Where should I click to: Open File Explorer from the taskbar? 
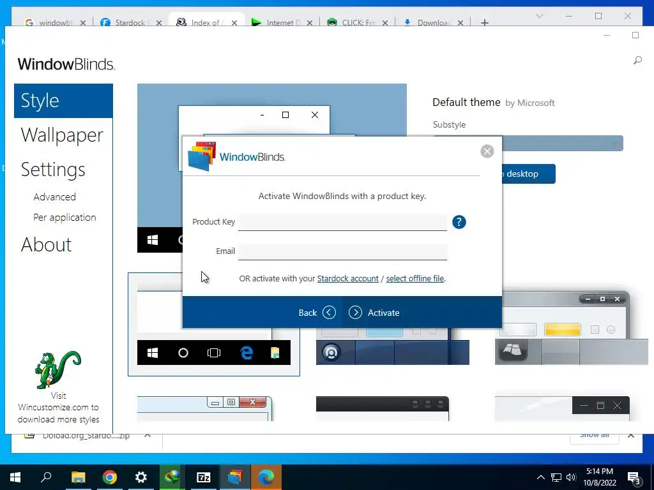click(x=78, y=477)
